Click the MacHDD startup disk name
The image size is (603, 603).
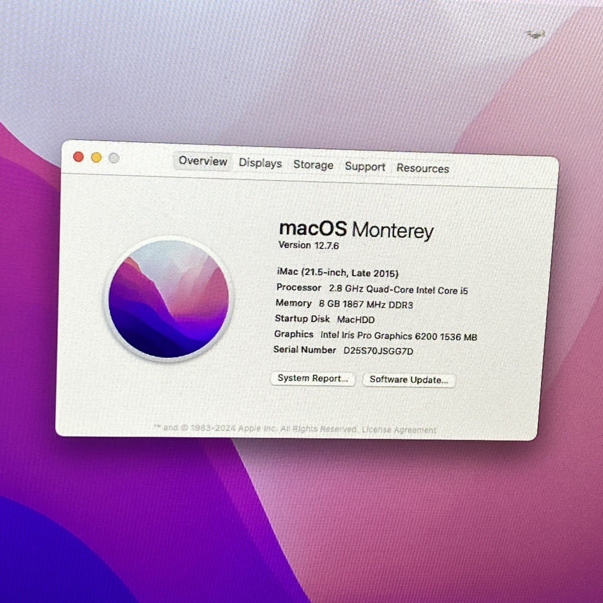(355, 320)
